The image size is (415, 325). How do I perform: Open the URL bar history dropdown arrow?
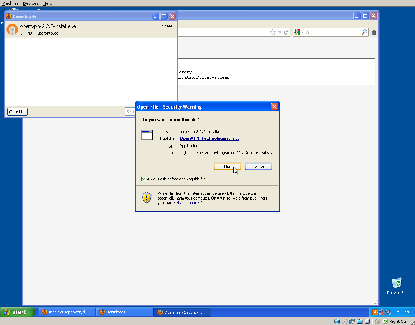pyautogui.click(x=280, y=33)
